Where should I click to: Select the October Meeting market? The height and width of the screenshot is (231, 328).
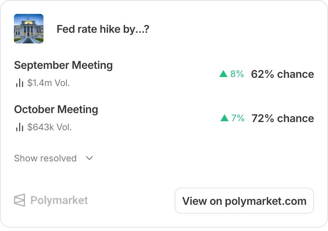pos(56,109)
